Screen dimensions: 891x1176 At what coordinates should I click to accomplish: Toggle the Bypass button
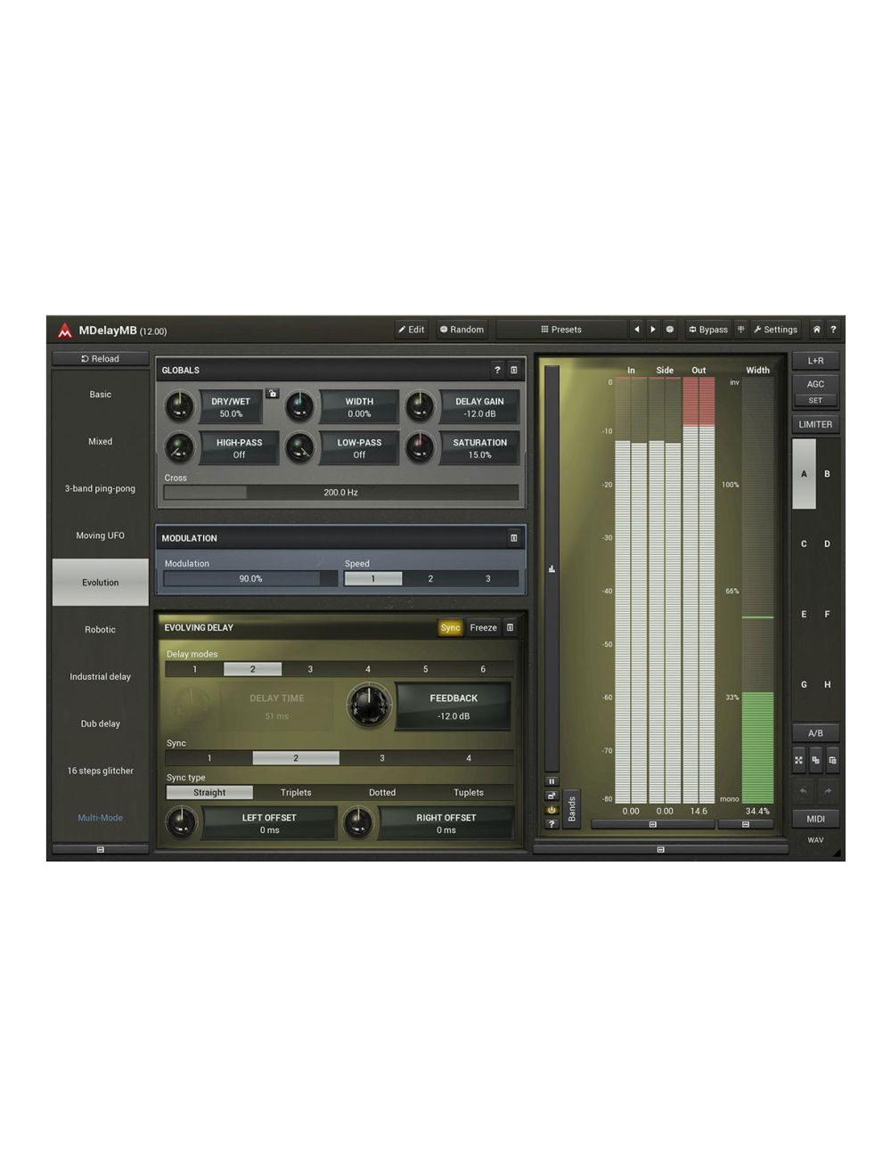pyautogui.click(x=708, y=330)
